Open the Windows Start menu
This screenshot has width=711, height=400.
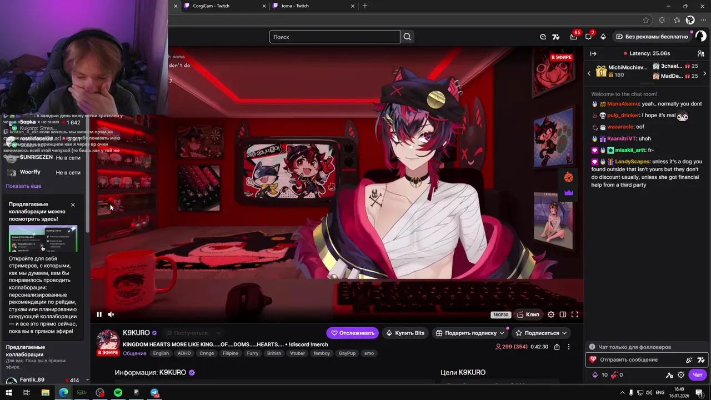tap(8, 393)
